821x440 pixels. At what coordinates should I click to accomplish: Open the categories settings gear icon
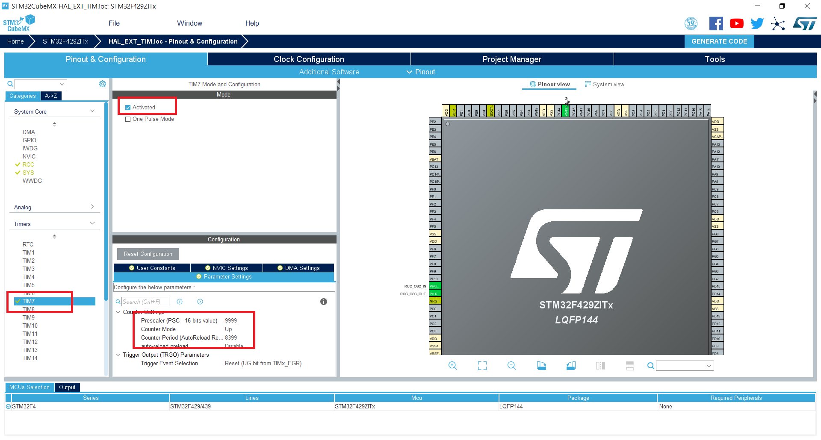tap(103, 84)
